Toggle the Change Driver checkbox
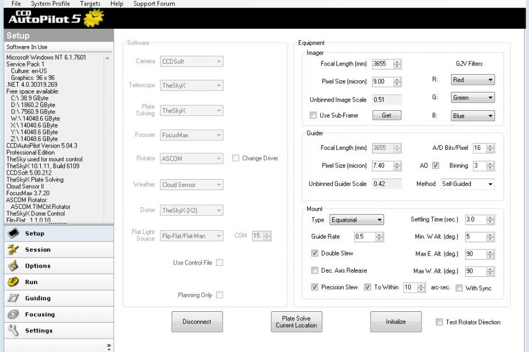The height and width of the screenshot is (352, 529). (236, 158)
